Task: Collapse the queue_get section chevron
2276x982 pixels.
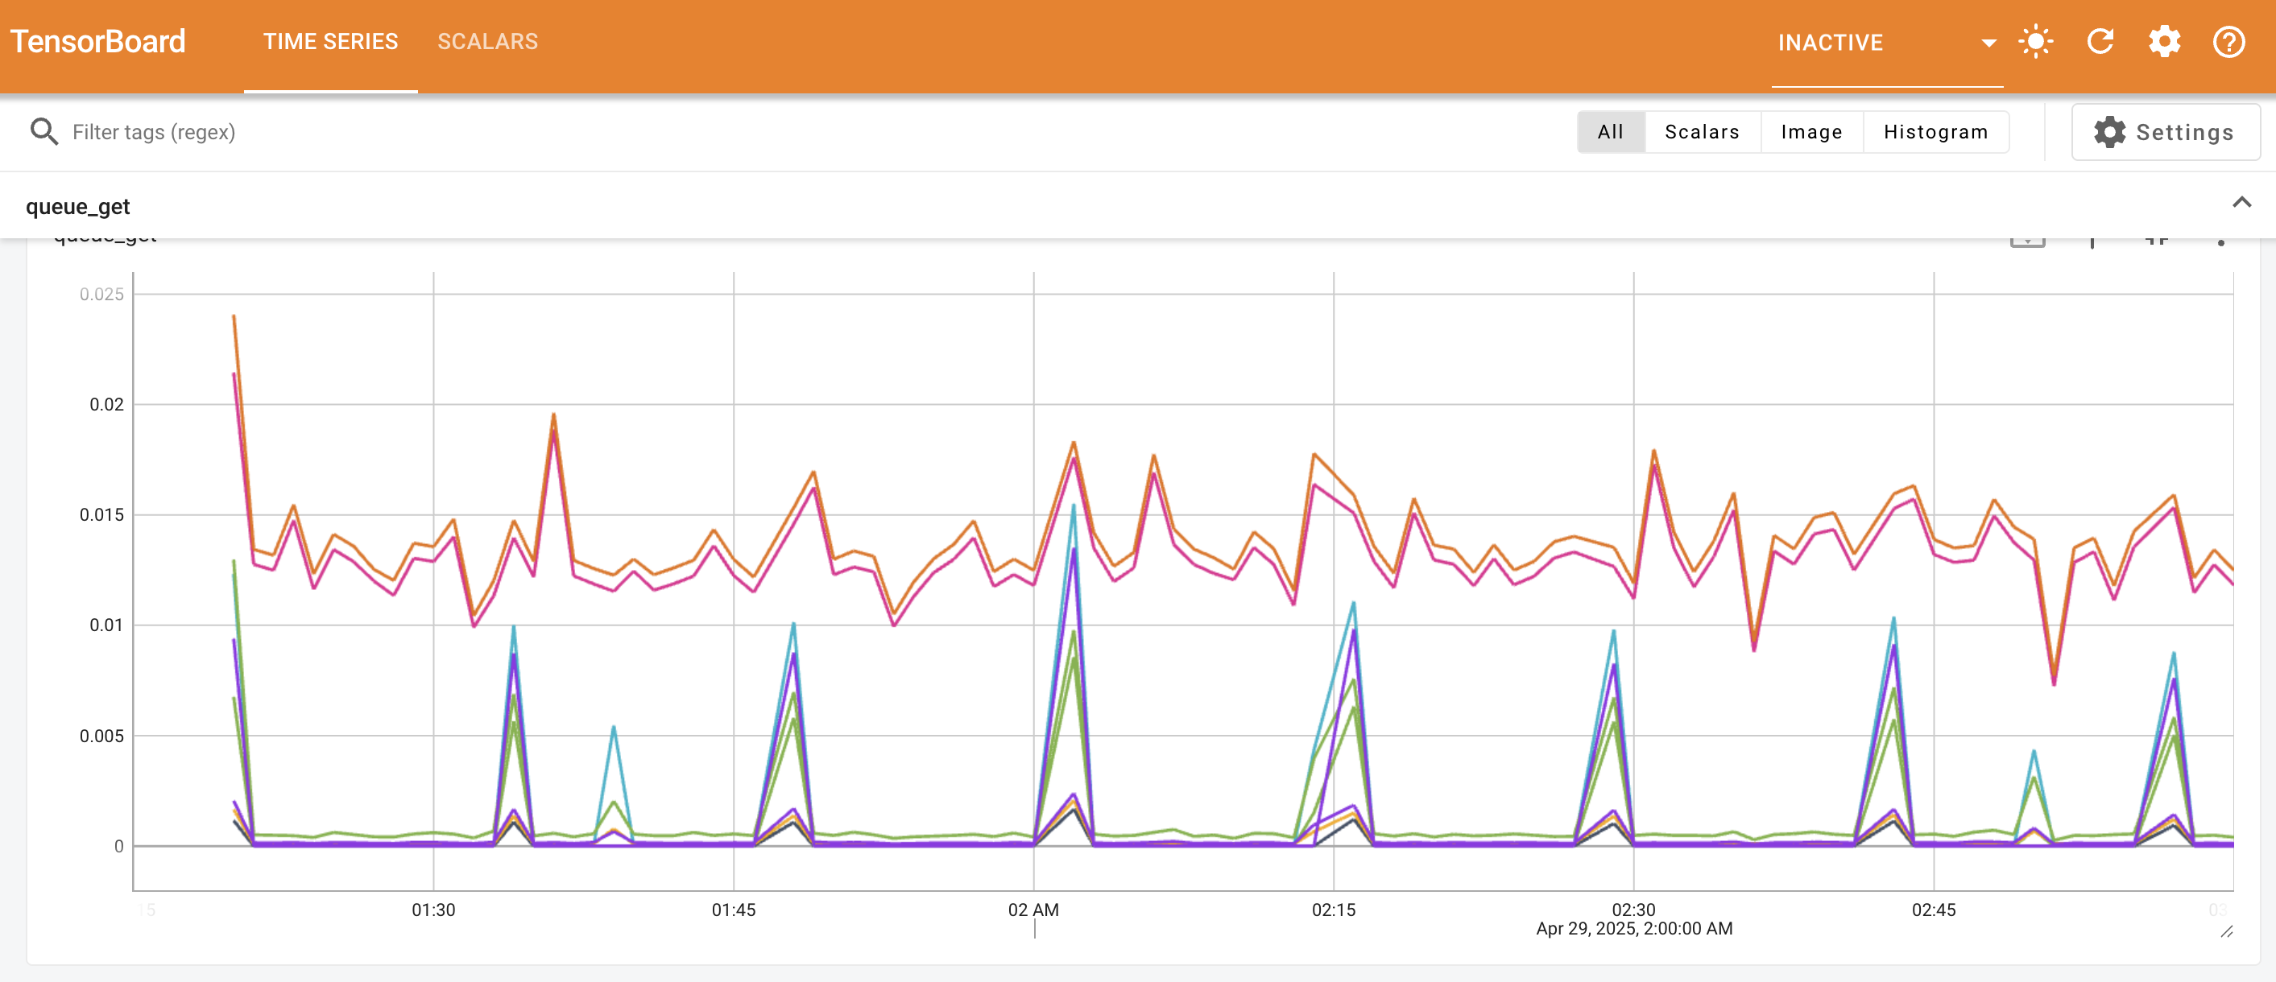Action: [x=2242, y=204]
